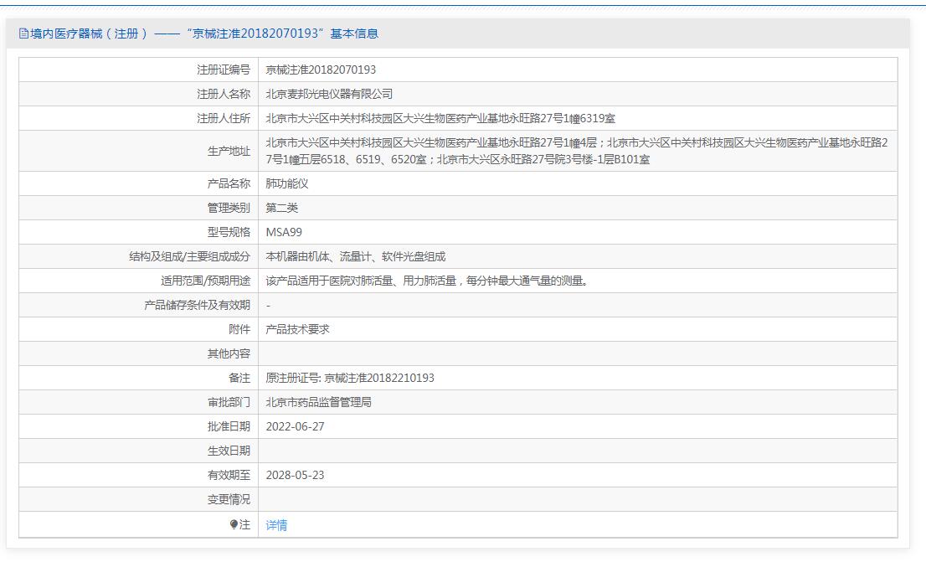Click the intended use text starting 该产品适用于医院
The width and height of the screenshot is (926, 562).
tap(427, 281)
